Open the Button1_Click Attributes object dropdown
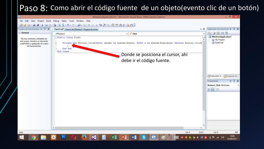 (238, 85)
